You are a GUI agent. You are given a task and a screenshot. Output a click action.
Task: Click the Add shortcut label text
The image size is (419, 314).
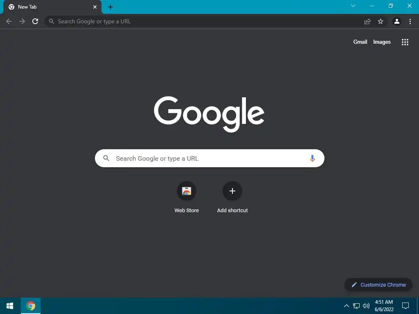coord(232,211)
